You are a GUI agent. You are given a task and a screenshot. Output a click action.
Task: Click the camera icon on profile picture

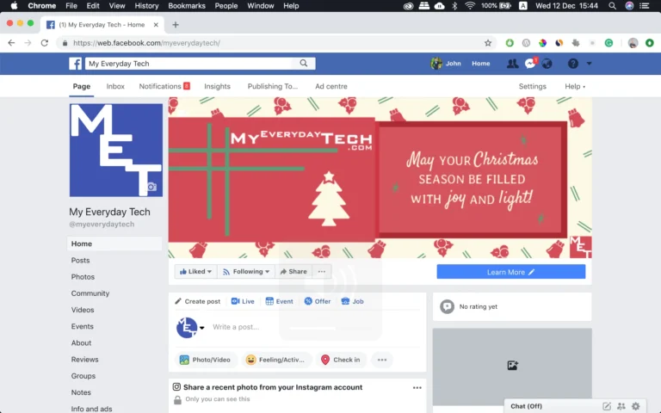(151, 187)
